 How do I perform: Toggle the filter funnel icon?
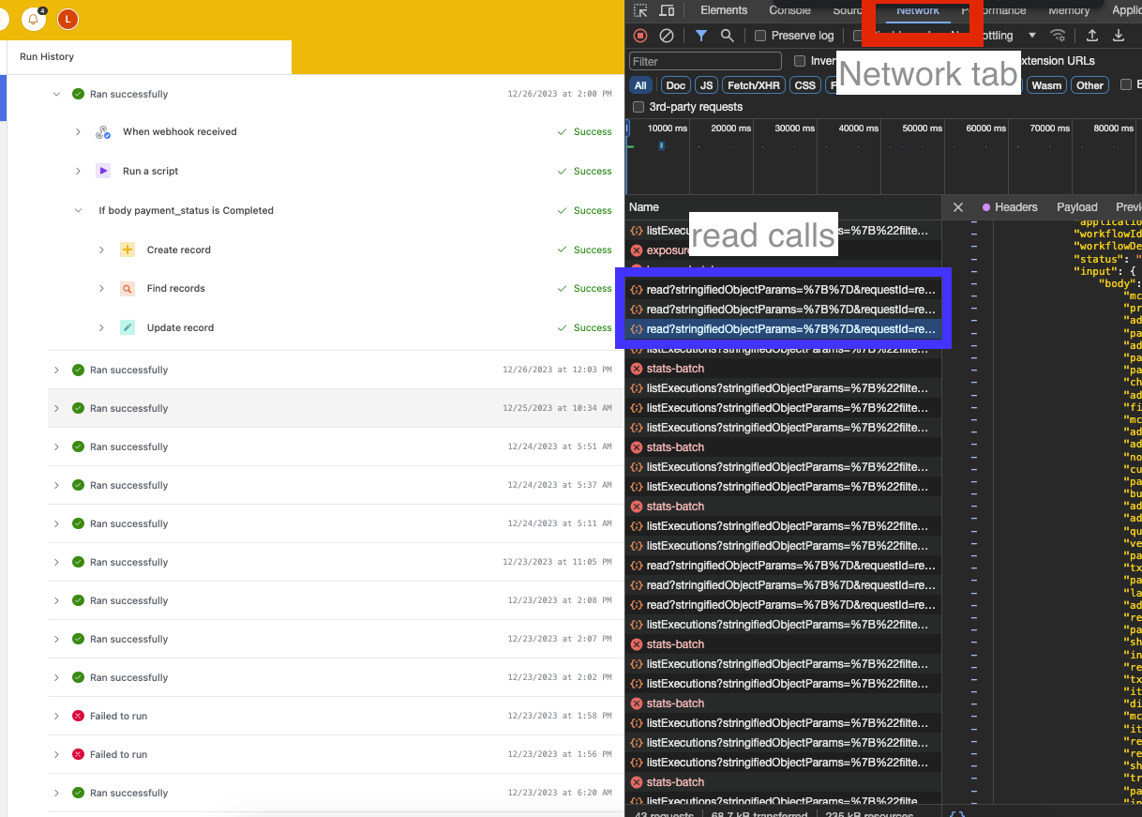pos(701,36)
